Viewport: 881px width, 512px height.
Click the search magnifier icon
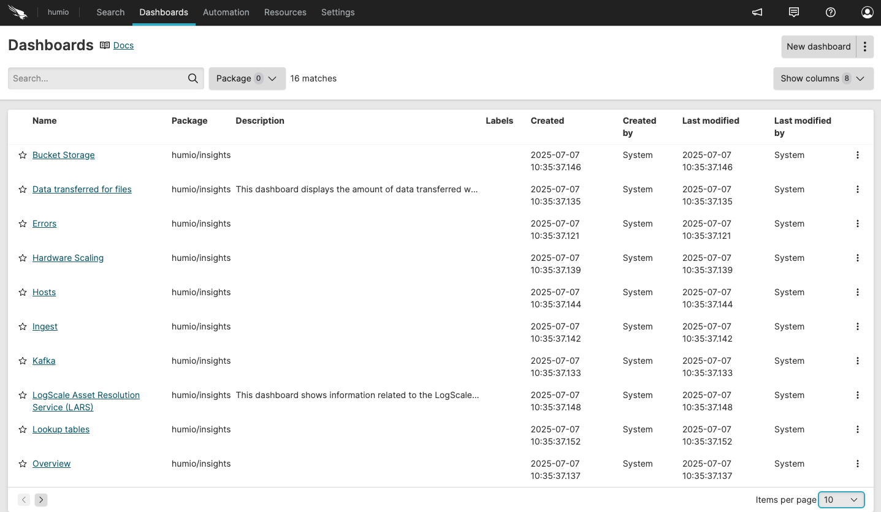(x=193, y=78)
